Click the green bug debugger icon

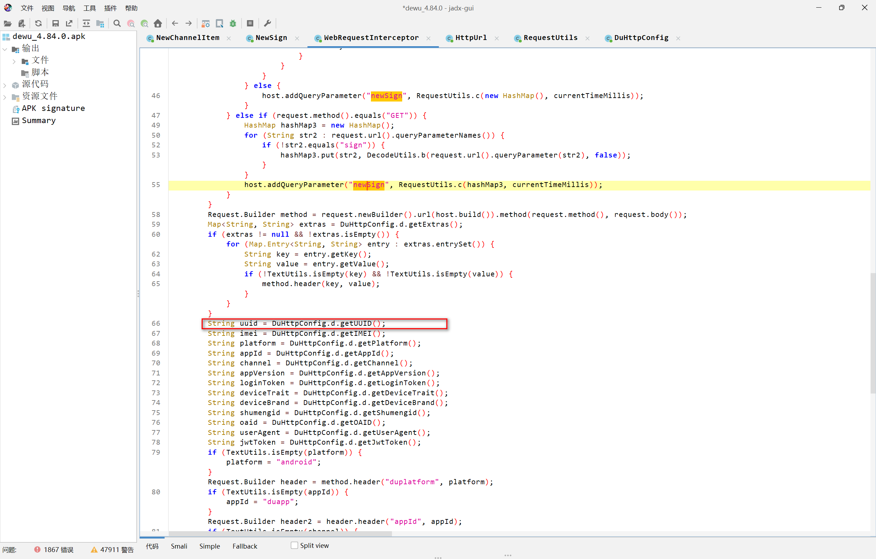233,24
